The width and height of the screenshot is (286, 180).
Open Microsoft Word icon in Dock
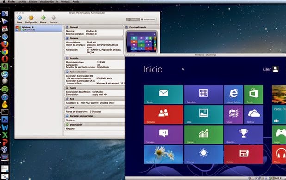5,127
